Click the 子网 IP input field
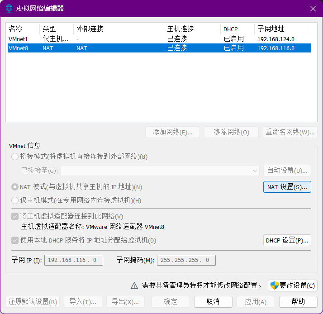Screen dimensions: 323x314 [x=74, y=260]
